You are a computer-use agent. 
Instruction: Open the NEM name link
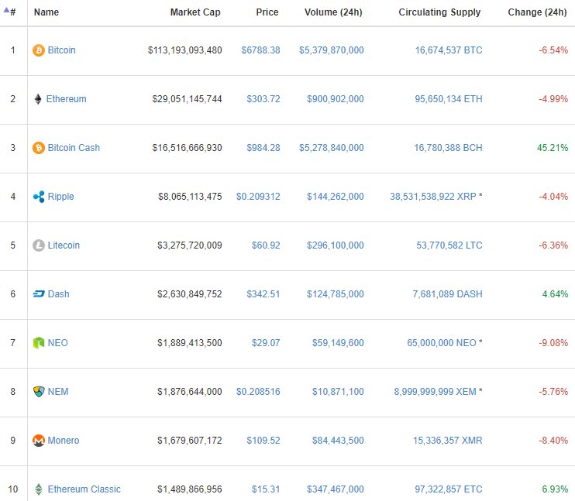coord(58,391)
